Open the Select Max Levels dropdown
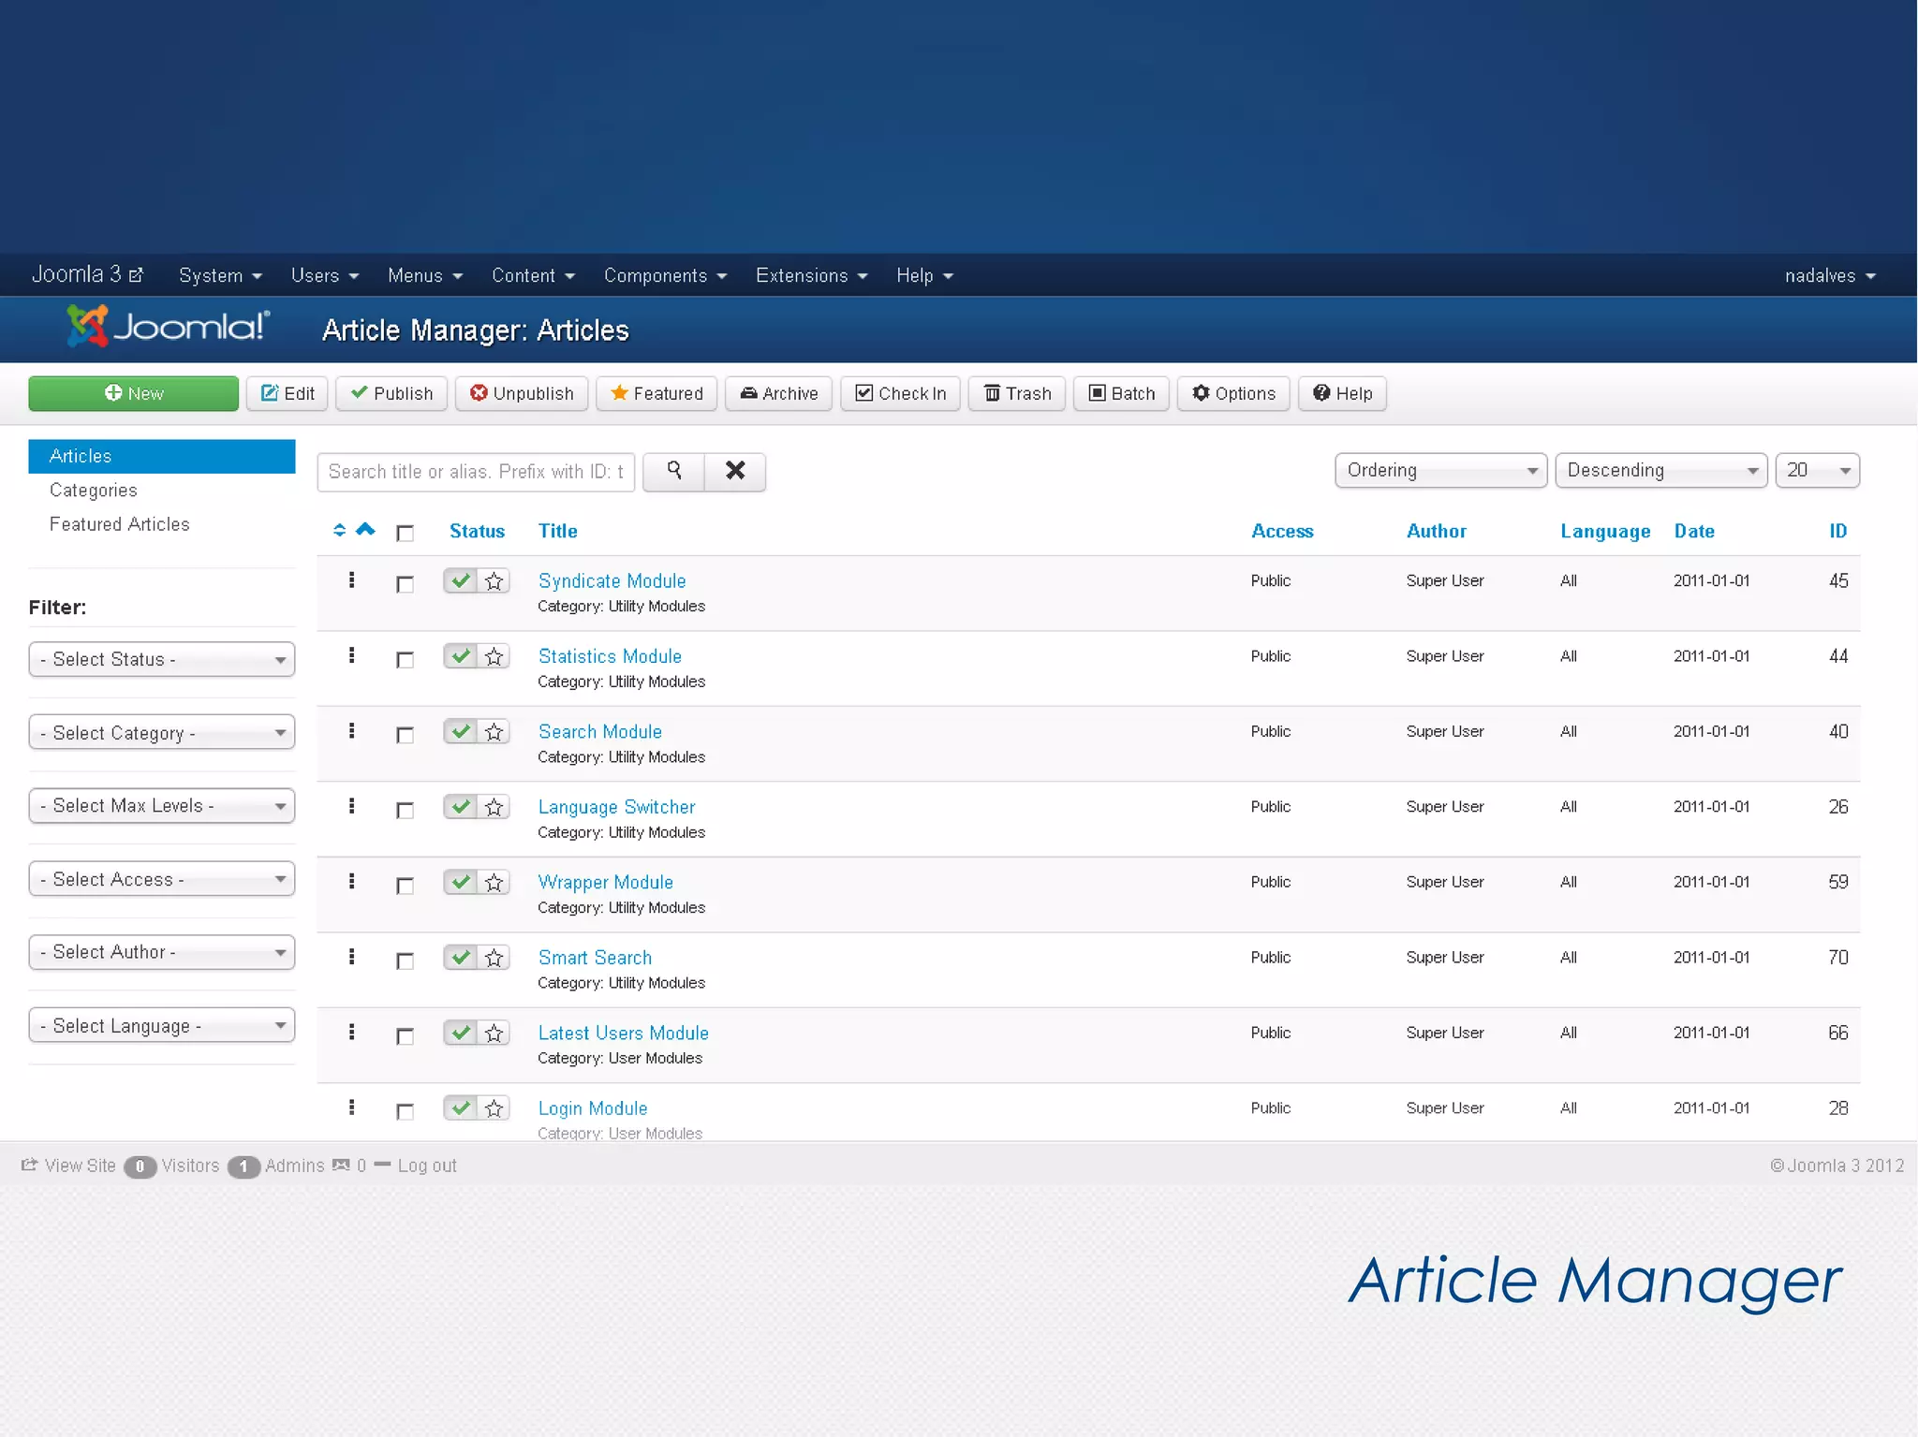The image size is (1918, 1437). pyautogui.click(x=162, y=806)
